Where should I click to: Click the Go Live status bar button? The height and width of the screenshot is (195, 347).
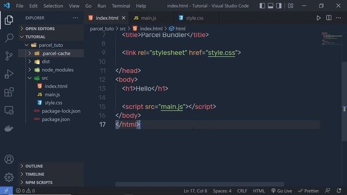tap(281, 191)
